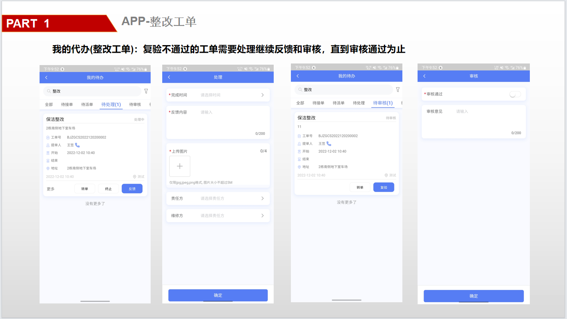Open 完成时间 time picker row
Viewport: 567px width, 319px height.
tap(218, 95)
